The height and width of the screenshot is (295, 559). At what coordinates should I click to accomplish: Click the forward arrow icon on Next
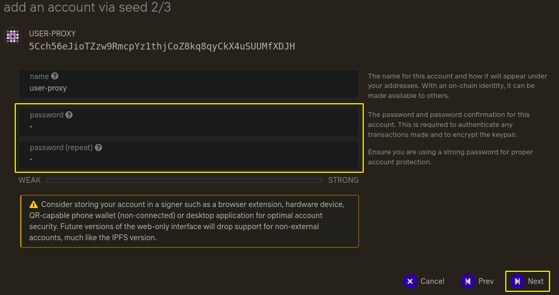click(517, 281)
